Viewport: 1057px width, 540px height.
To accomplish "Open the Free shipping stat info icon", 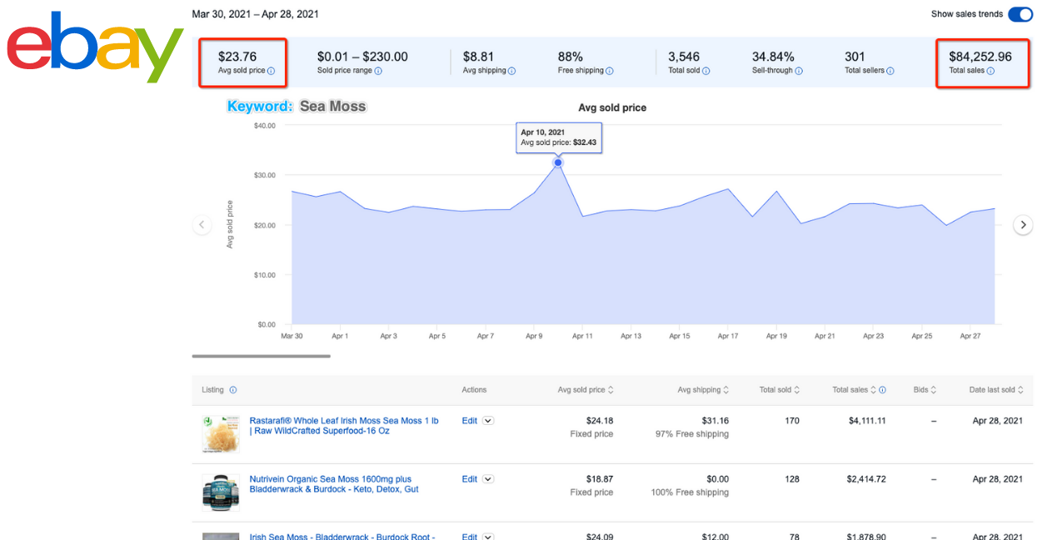I will [x=610, y=71].
